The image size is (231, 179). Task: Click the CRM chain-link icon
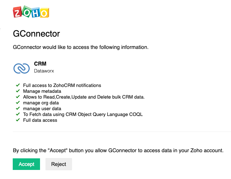pos(21,68)
